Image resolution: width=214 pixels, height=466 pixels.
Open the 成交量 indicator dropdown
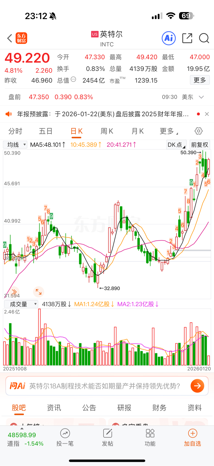(21, 304)
